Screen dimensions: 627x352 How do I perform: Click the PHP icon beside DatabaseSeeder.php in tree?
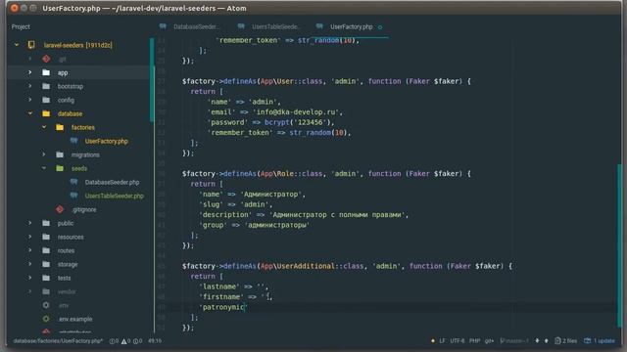click(74, 182)
